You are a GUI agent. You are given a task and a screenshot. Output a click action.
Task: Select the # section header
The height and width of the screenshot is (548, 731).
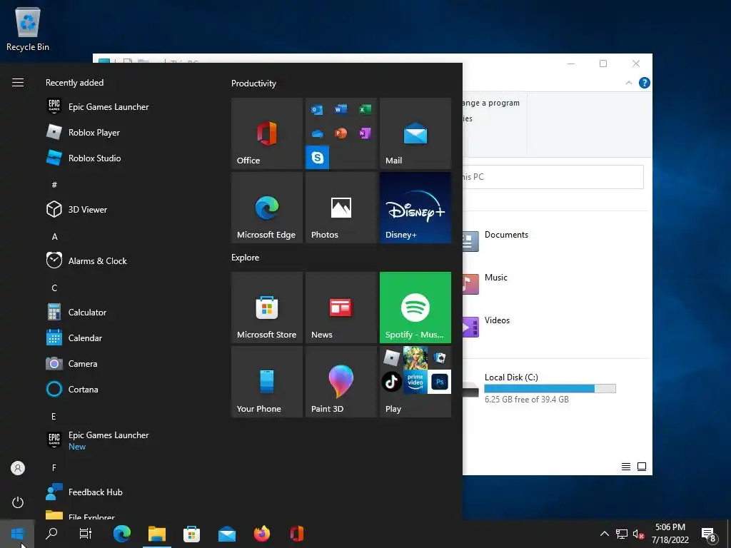click(x=54, y=185)
